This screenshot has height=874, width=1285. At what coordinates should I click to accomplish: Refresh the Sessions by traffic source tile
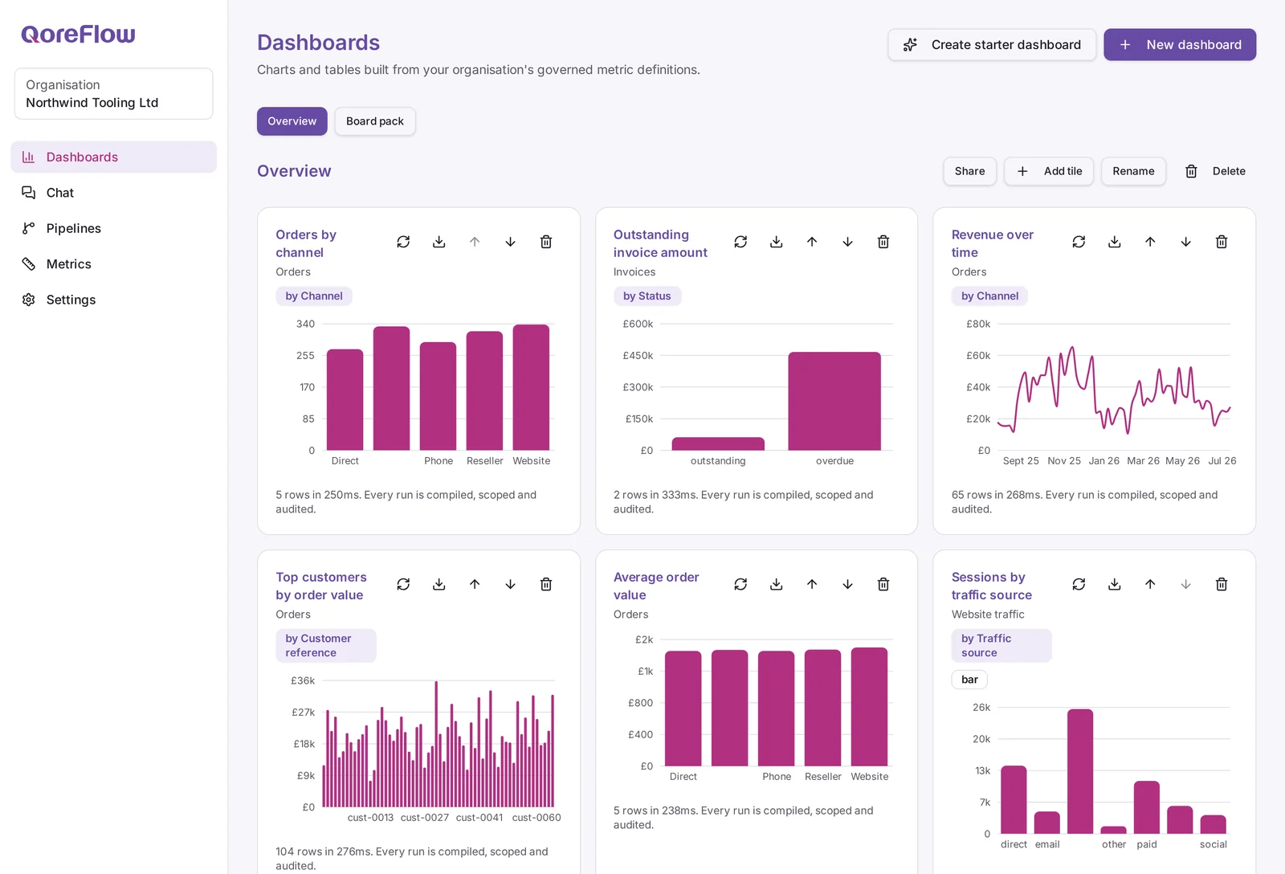(x=1079, y=584)
